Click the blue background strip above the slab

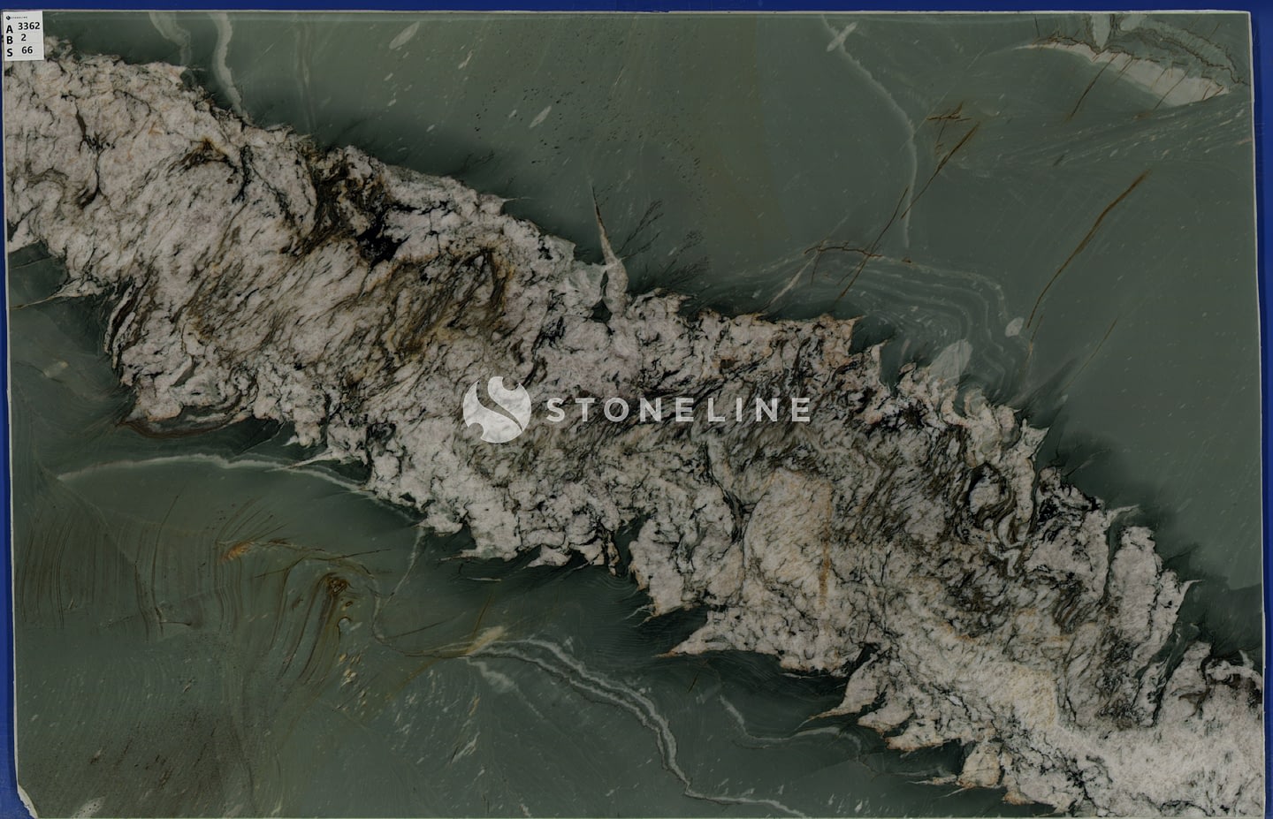(x=636, y=6)
